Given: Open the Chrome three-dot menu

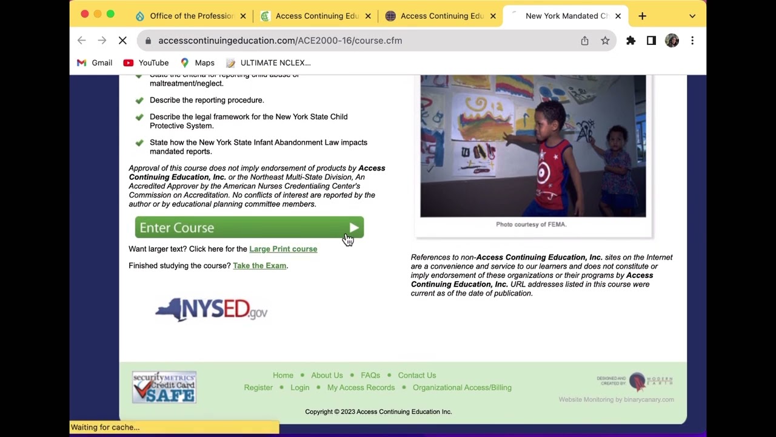Looking at the screenshot, I should pos(692,41).
